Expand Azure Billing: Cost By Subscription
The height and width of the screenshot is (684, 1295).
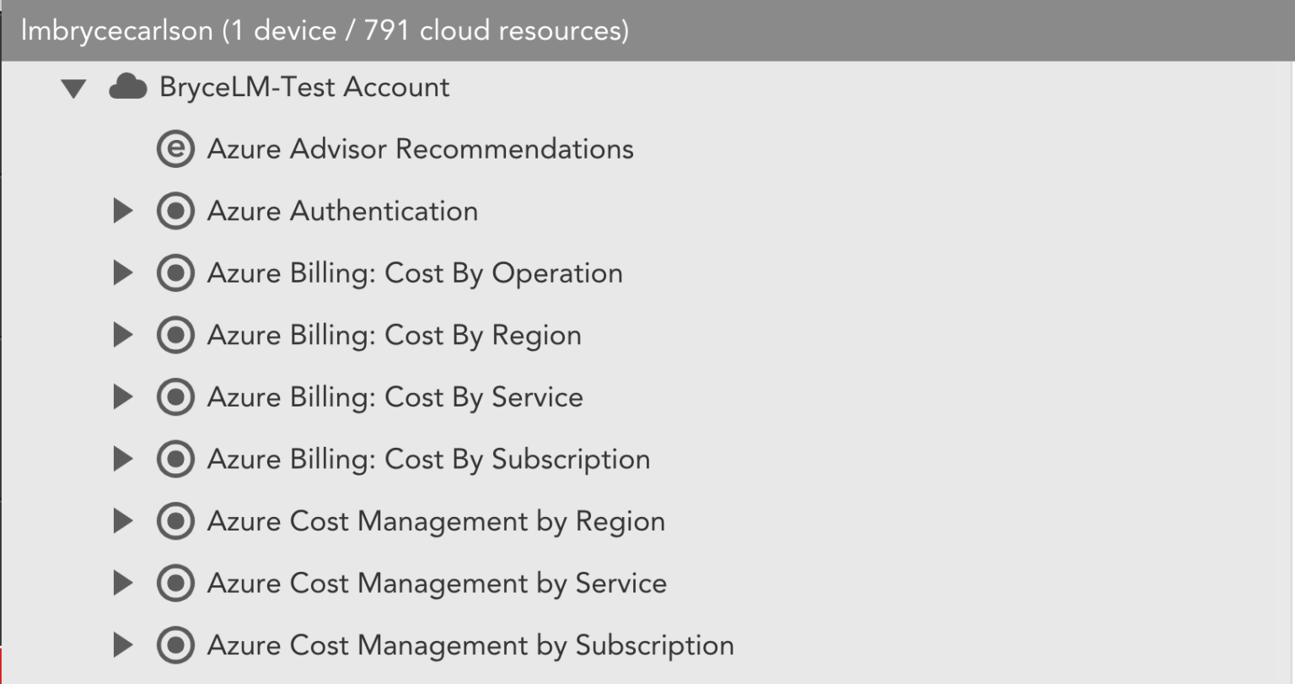coord(123,459)
